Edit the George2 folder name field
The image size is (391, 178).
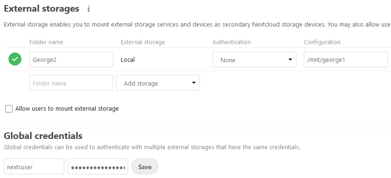71,59
